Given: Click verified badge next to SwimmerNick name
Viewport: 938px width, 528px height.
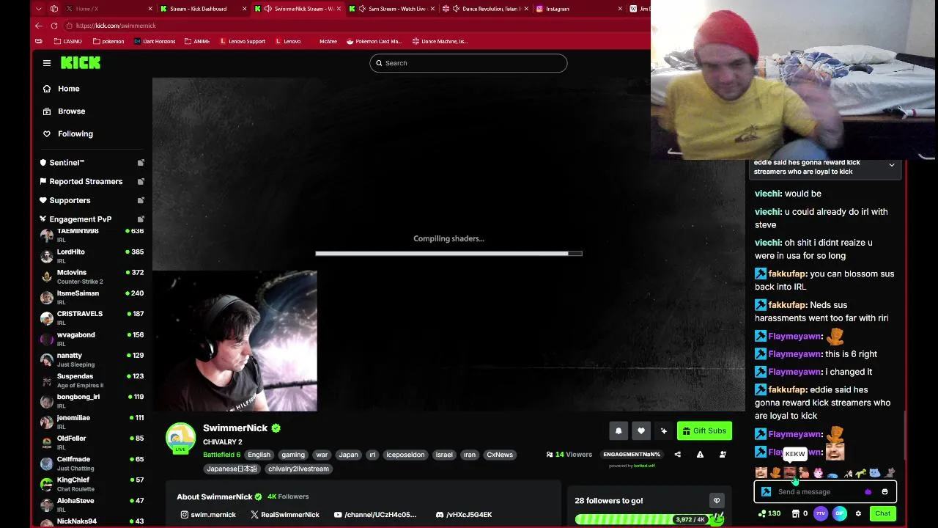Looking at the screenshot, I should (x=276, y=428).
